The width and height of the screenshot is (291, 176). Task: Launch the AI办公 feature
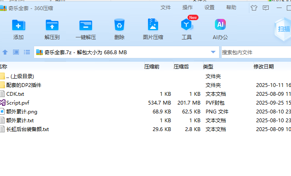220,26
